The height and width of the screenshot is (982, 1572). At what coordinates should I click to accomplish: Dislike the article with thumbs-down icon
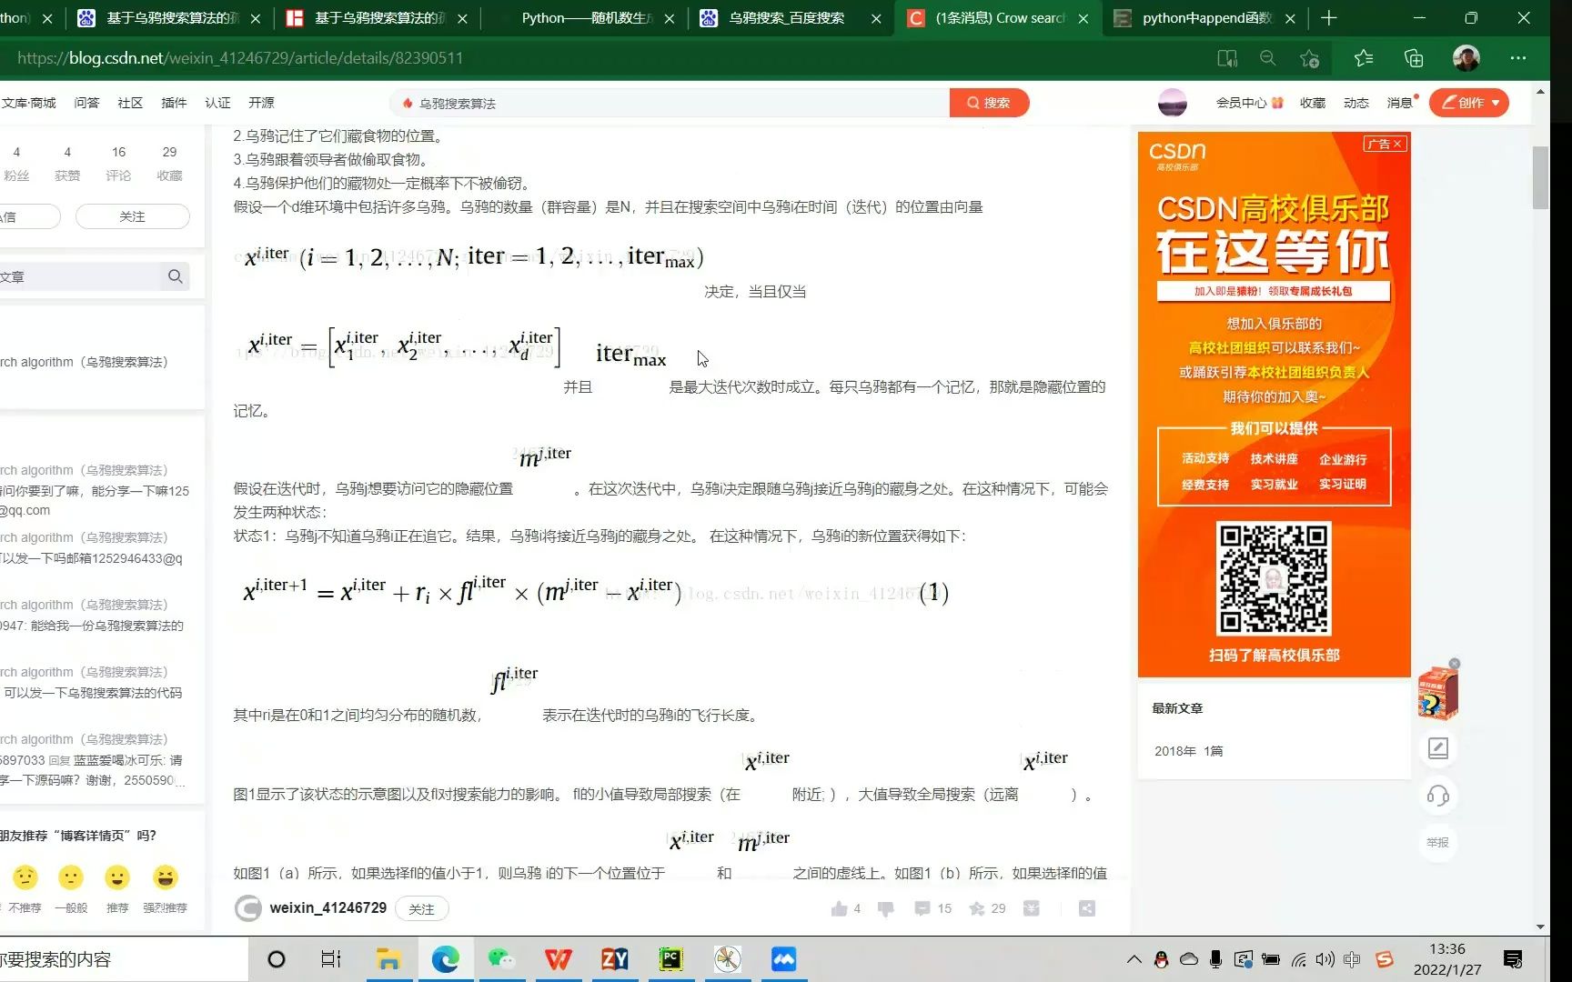[x=886, y=908]
